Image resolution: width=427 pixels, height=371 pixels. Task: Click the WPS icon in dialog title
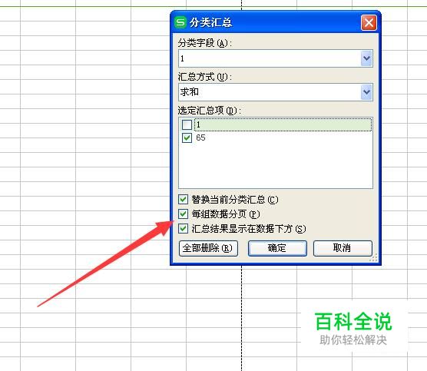pyautogui.click(x=180, y=22)
